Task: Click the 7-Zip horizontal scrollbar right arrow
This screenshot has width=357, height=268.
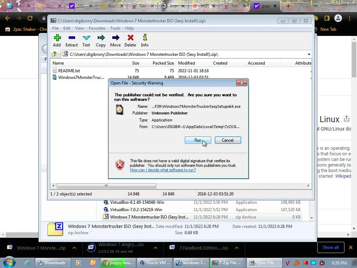Action: point(308,186)
